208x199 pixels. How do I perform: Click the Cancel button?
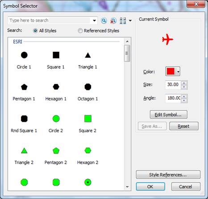[x=186, y=187]
